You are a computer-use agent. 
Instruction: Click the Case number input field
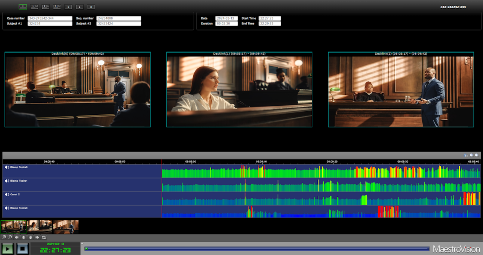[x=50, y=18]
